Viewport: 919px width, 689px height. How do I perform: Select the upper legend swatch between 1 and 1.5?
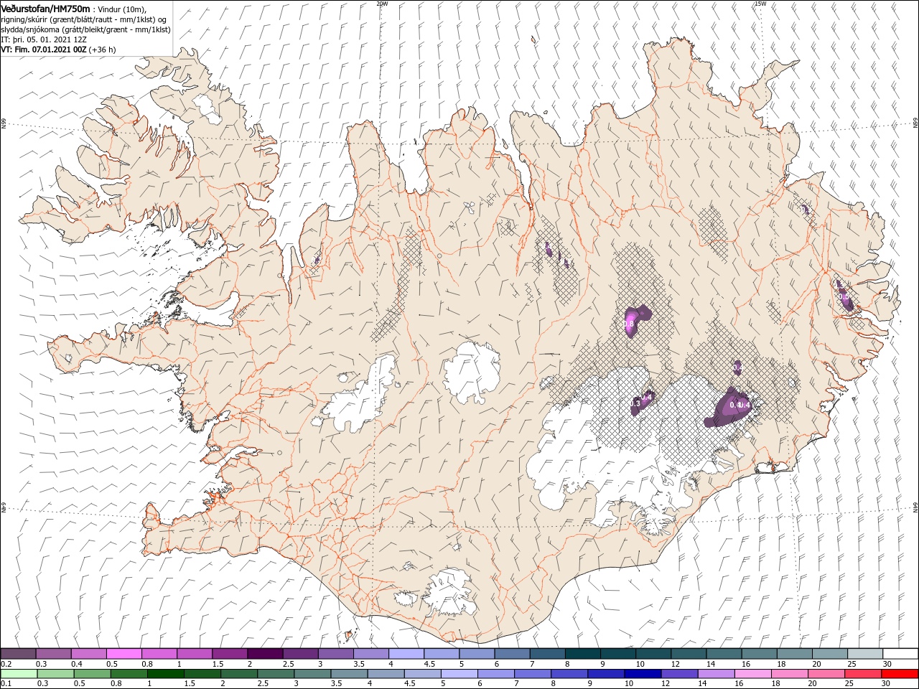pos(195,654)
